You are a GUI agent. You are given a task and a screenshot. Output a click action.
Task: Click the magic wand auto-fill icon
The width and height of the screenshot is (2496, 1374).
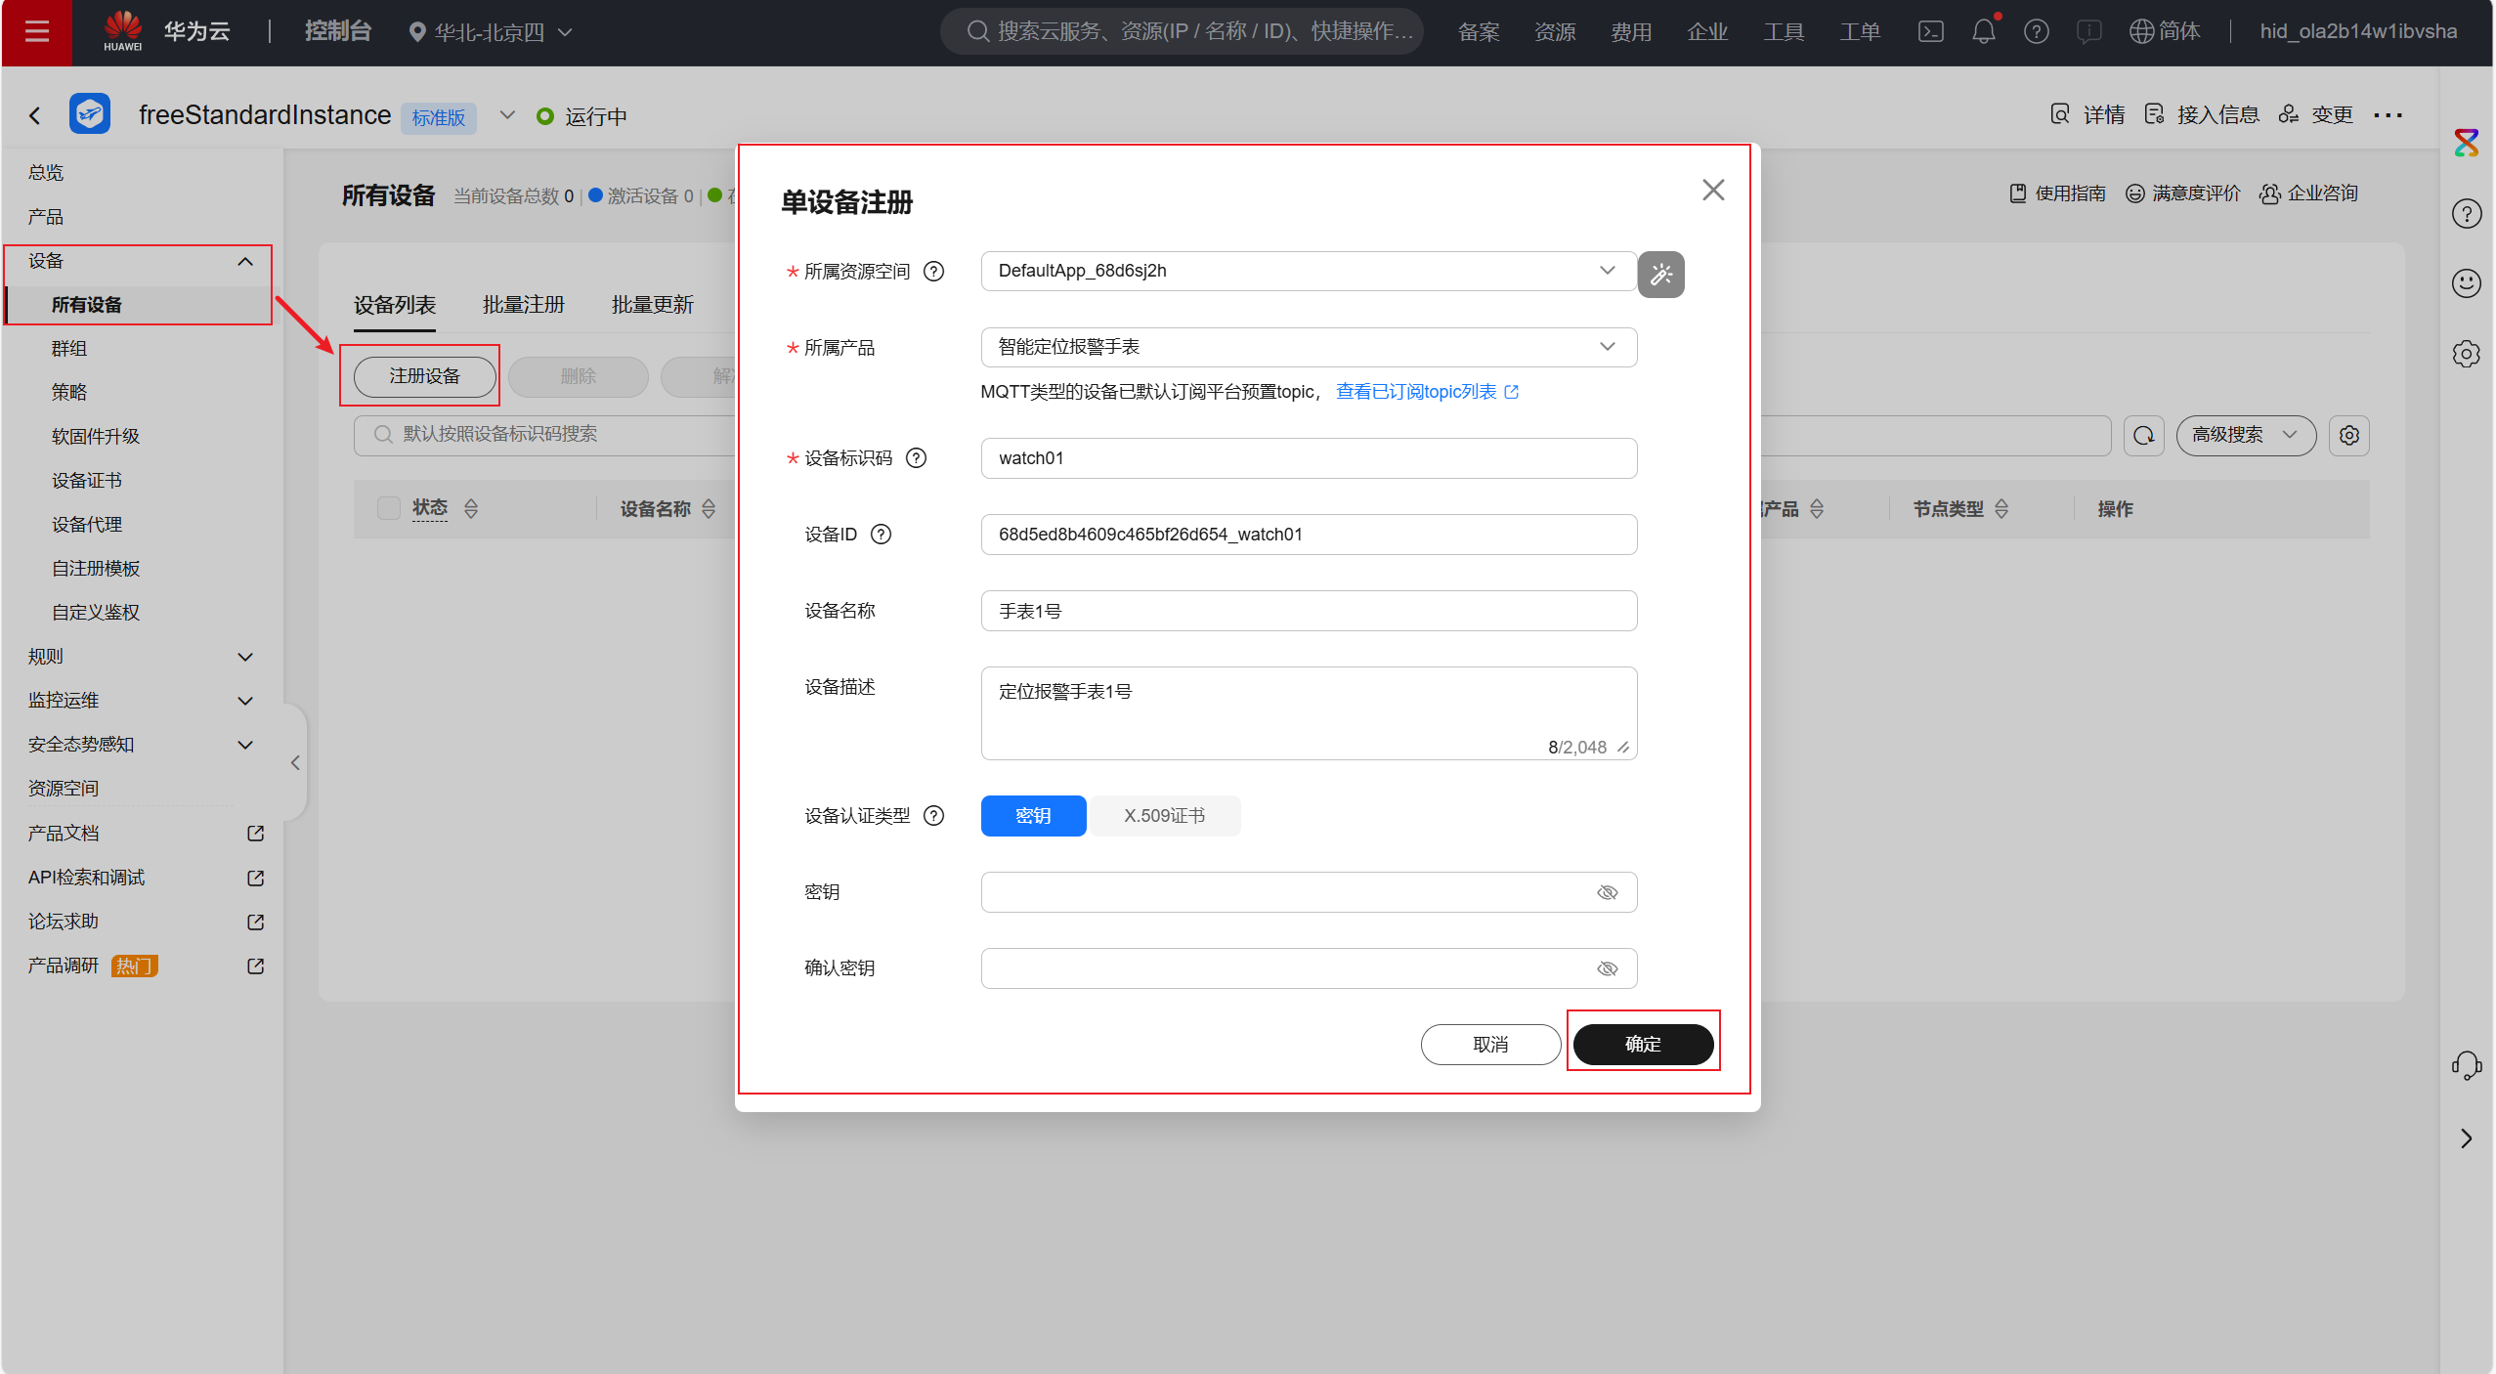tap(1660, 275)
